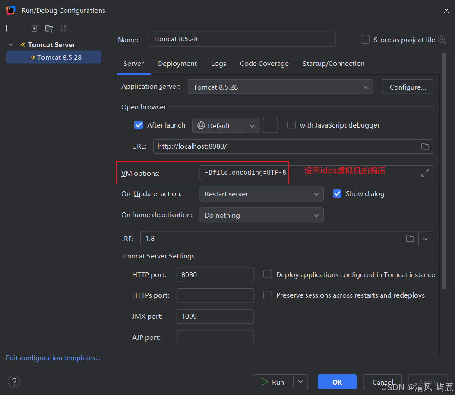Image resolution: width=455 pixels, height=395 pixels.
Task: Confirm with the OK button
Action: click(337, 382)
